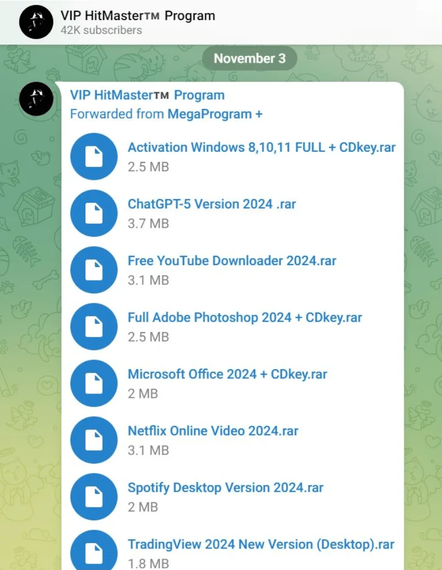Download the Netflix Online Video file icon
Viewport: 442px width, 570px height.
click(94, 440)
